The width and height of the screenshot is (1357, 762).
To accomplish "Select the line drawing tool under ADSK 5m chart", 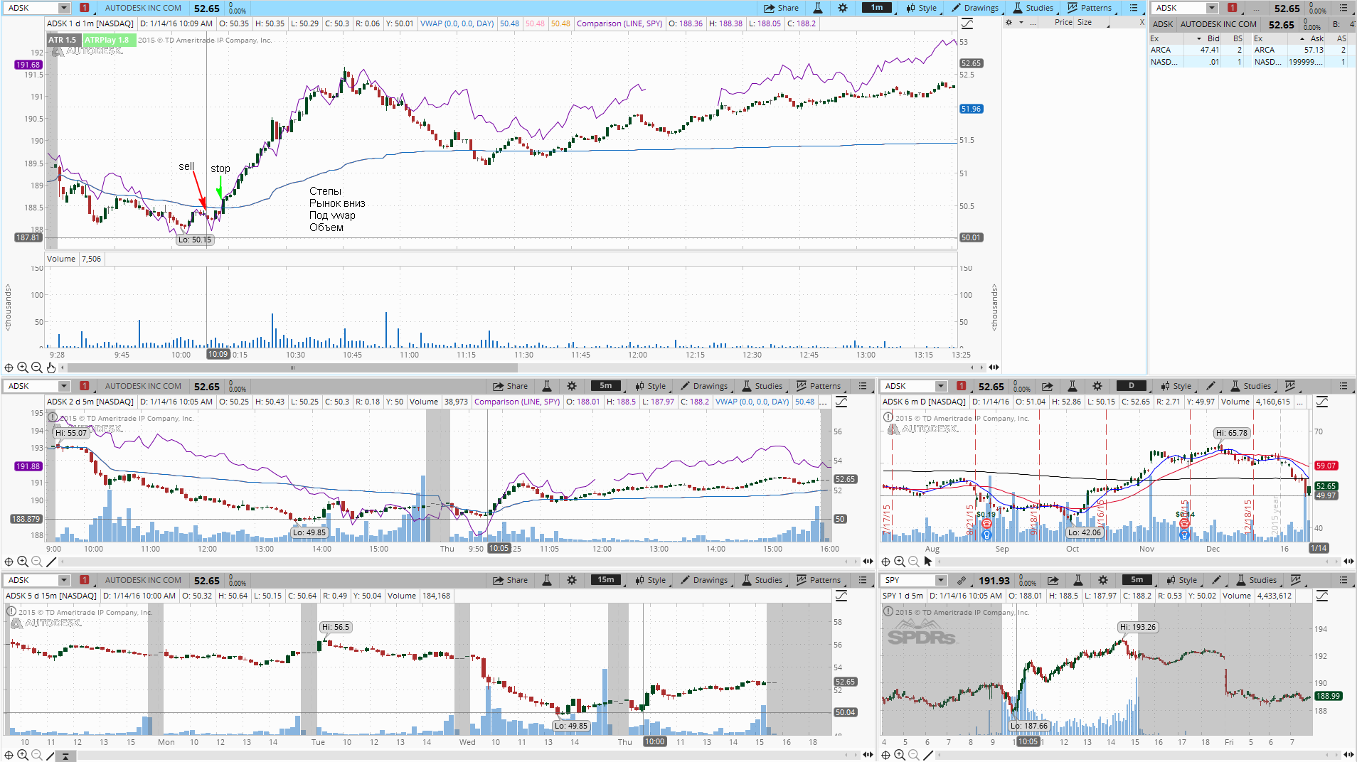I will pyautogui.click(x=51, y=562).
